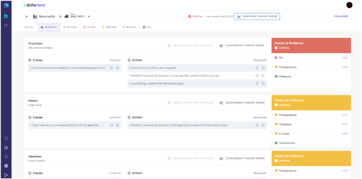362x179 pixels.
Task: Open Machine Fusion Trend
Action: click(257, 16)
